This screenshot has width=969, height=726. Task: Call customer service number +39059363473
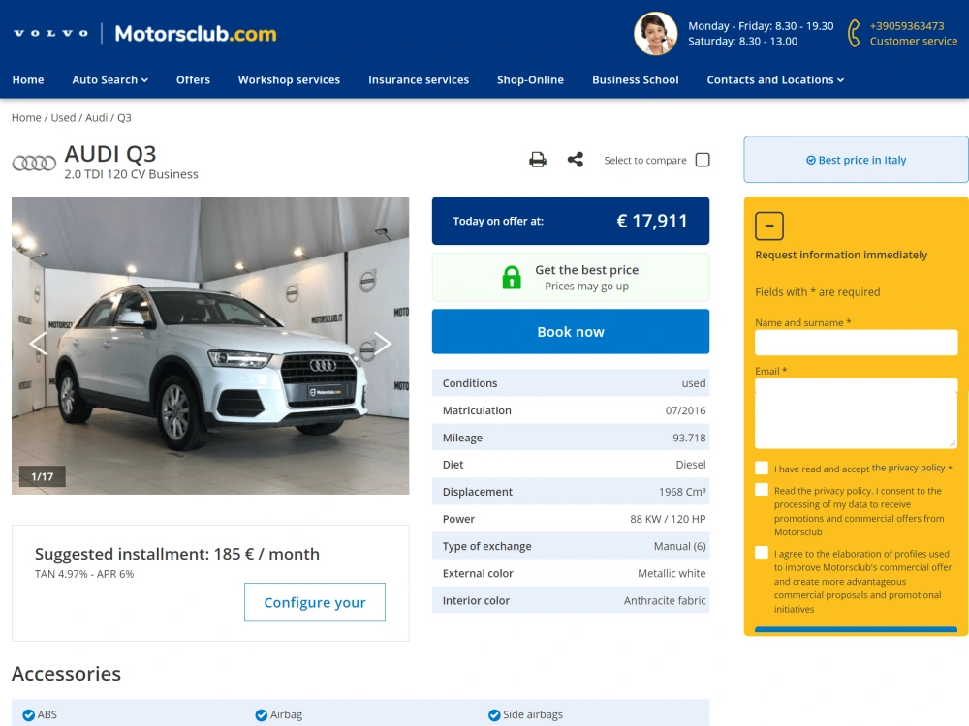click(x=907, y=26)
